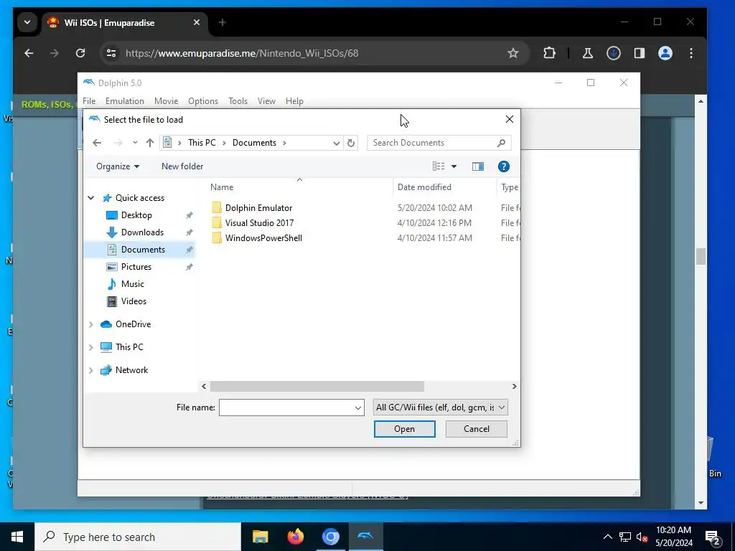Select Music in navigation pane

(132, 284)
